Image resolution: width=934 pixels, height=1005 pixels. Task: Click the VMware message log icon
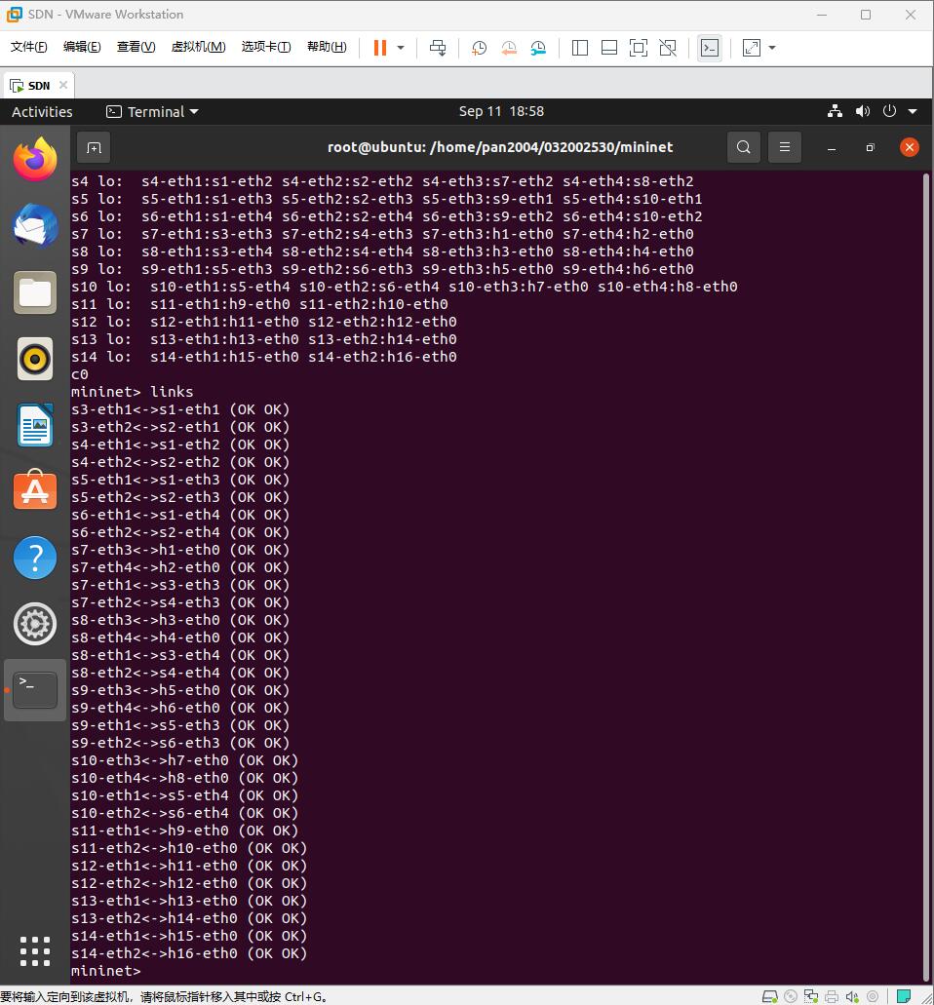coord(904,996)
